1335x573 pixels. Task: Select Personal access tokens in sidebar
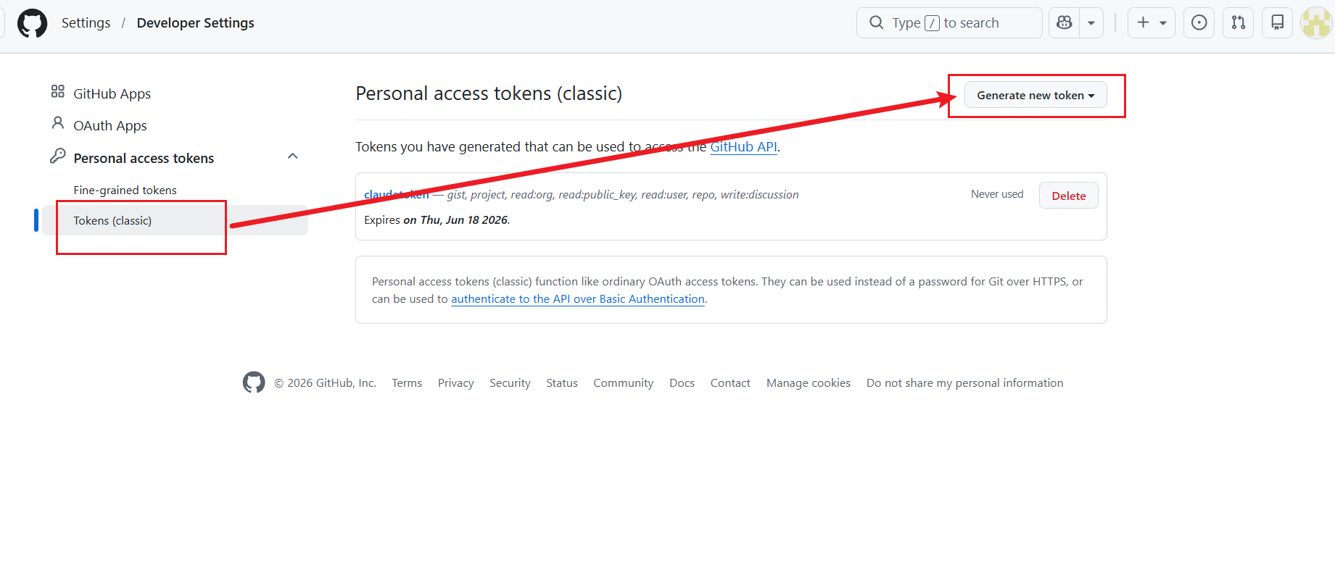[144, 158]
